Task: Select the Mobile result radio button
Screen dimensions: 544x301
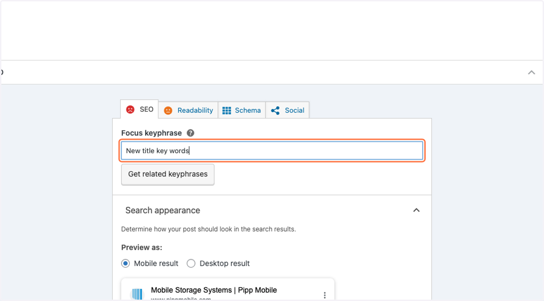Action: point(126,263)
